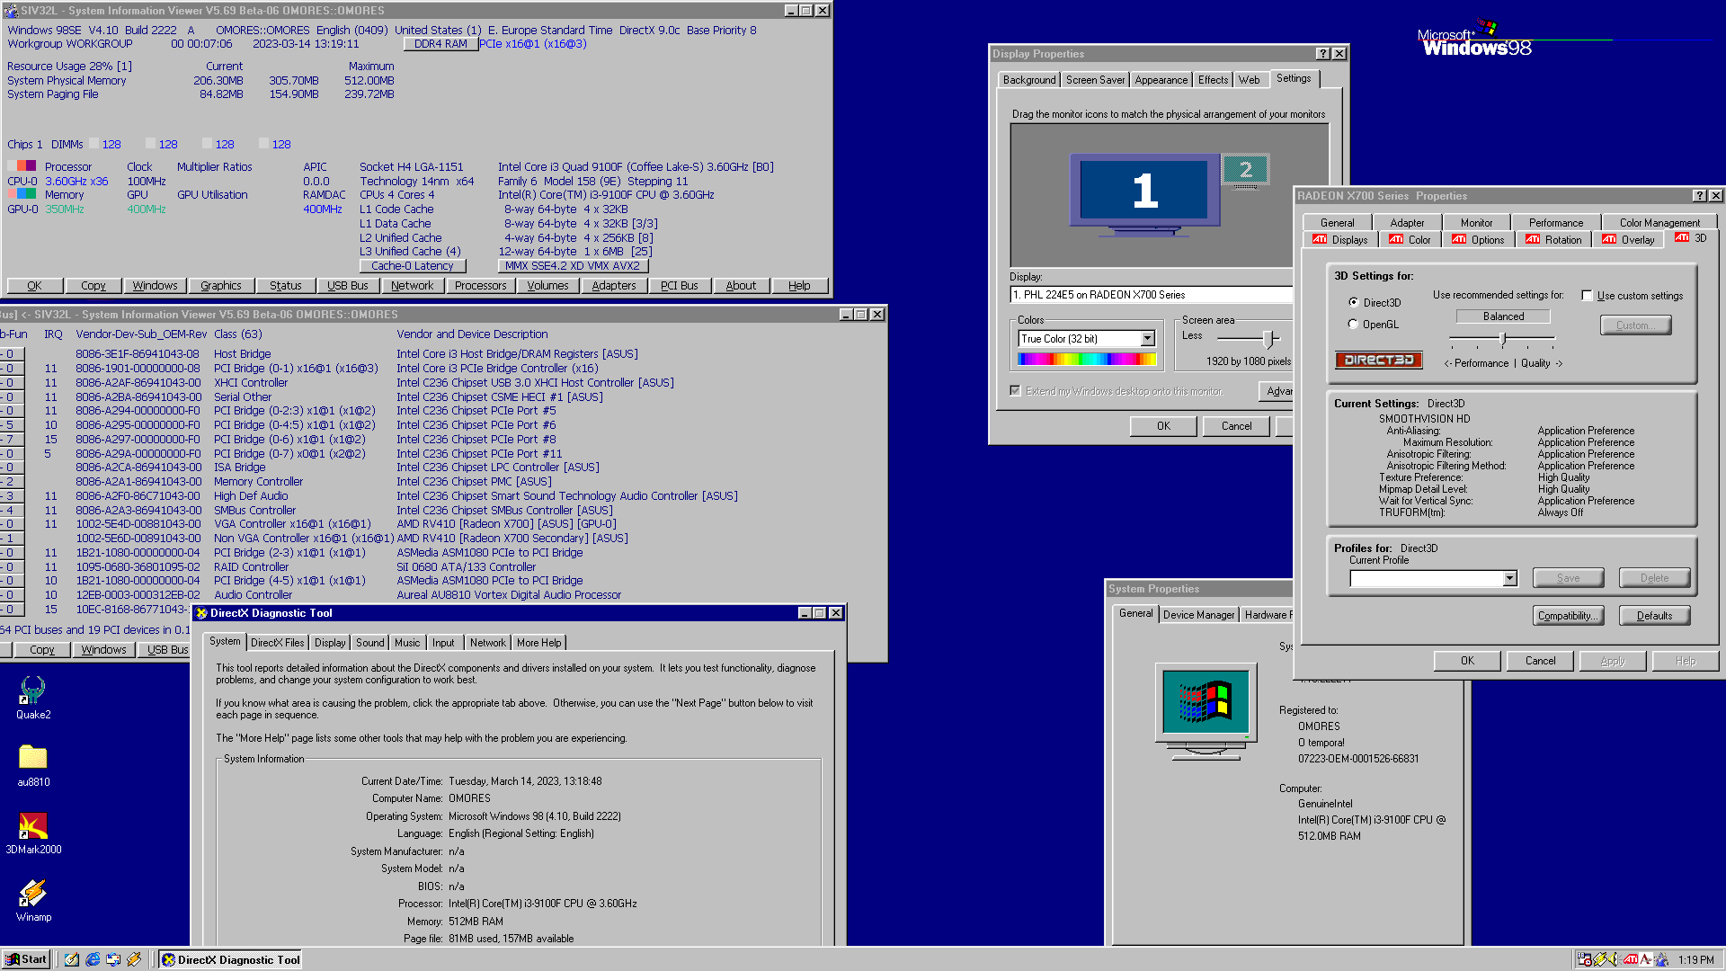Open the Quake2 desktop shortcut
Viewport: 1726px width, 971px height.
click(33, 698)
